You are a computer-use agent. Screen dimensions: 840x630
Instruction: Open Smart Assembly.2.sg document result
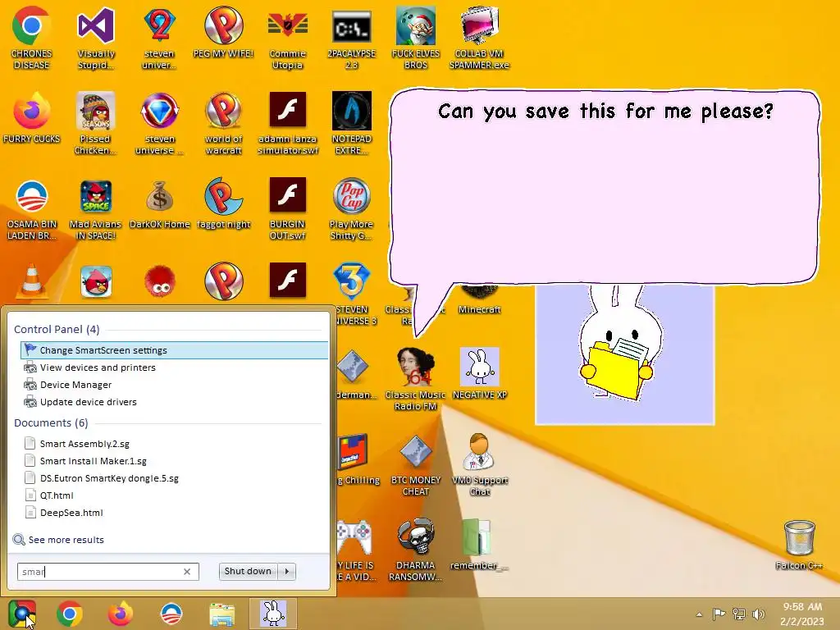pyautogui.click(x=175, y=444)
